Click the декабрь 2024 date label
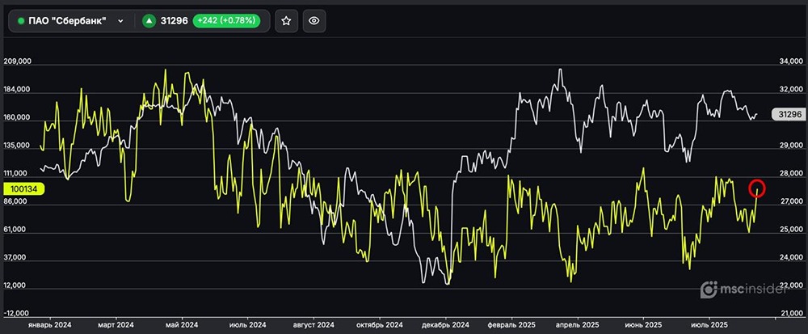This screenshot has width=808, height=334. tap(446, 325)
